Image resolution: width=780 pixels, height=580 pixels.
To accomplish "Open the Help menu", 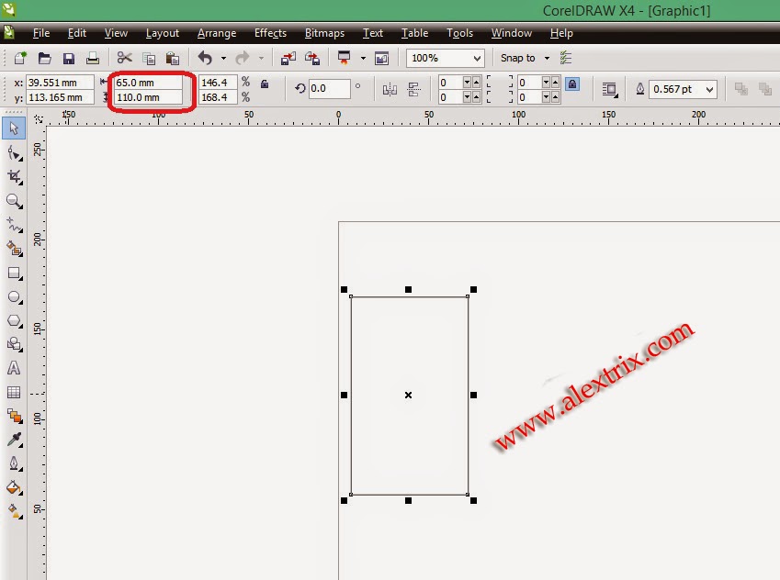I will click(x=561, y=33).
